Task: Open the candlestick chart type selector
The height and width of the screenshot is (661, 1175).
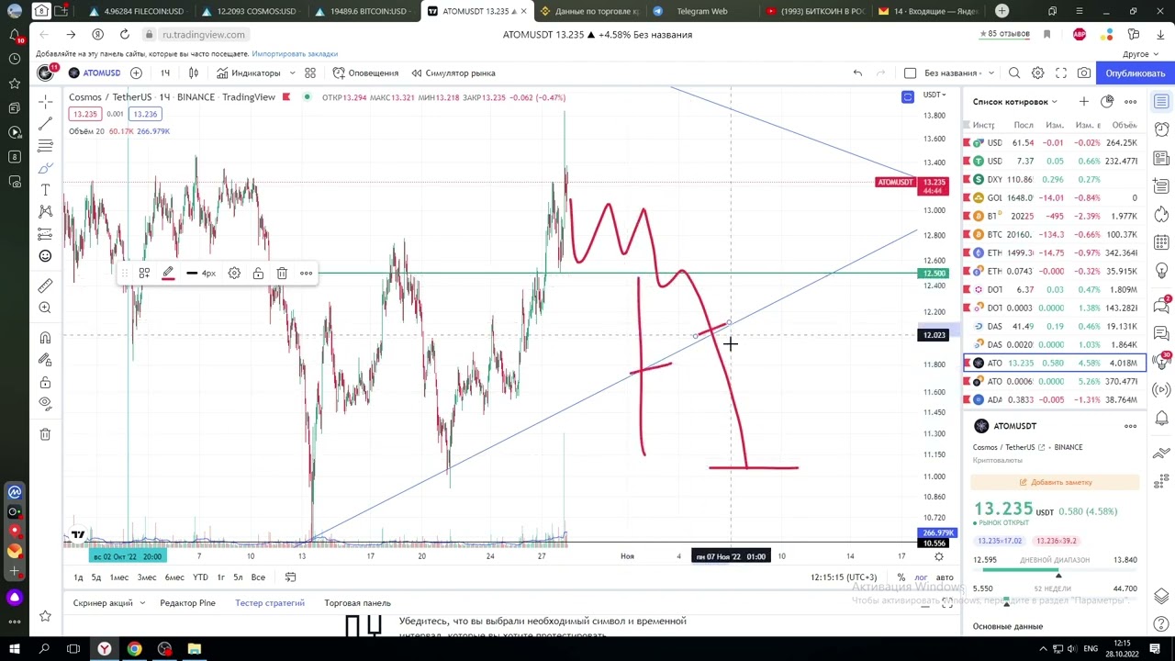Action: click(194, 73)
